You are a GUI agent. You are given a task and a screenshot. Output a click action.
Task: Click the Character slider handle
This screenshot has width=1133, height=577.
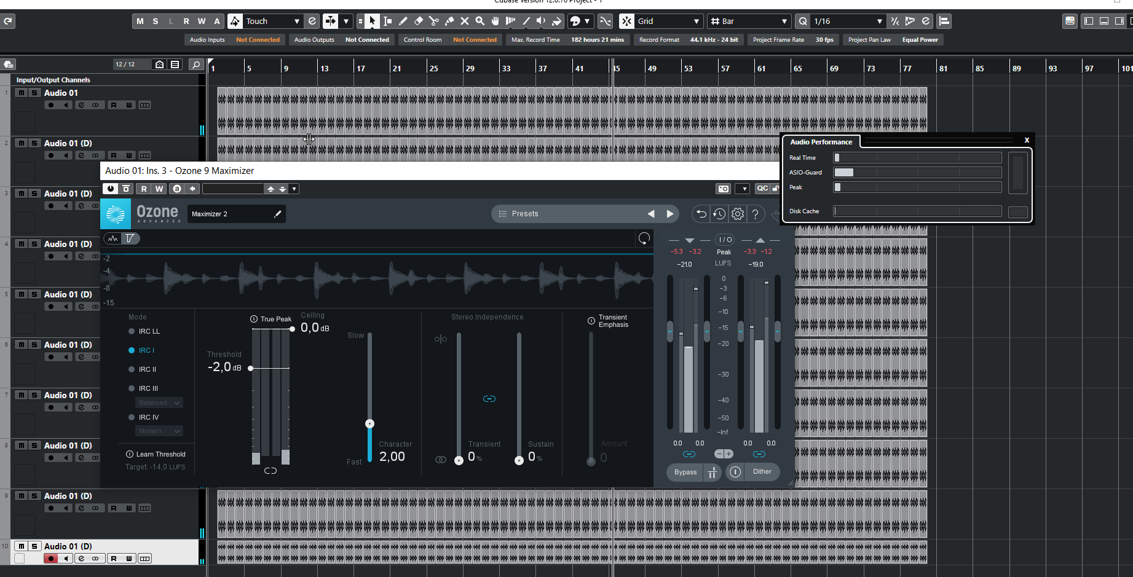pos(369,423)
